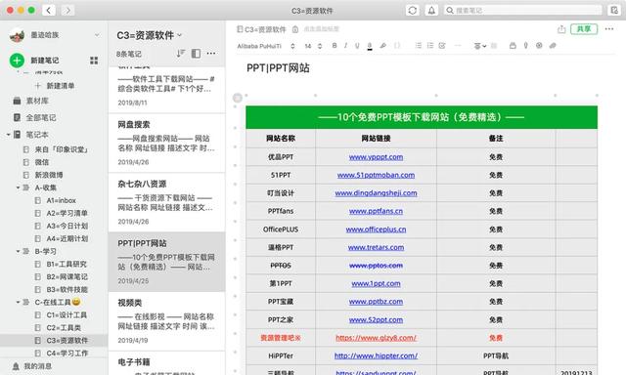
Task: Click the sort notes icon
Action: tap(181, 53)
